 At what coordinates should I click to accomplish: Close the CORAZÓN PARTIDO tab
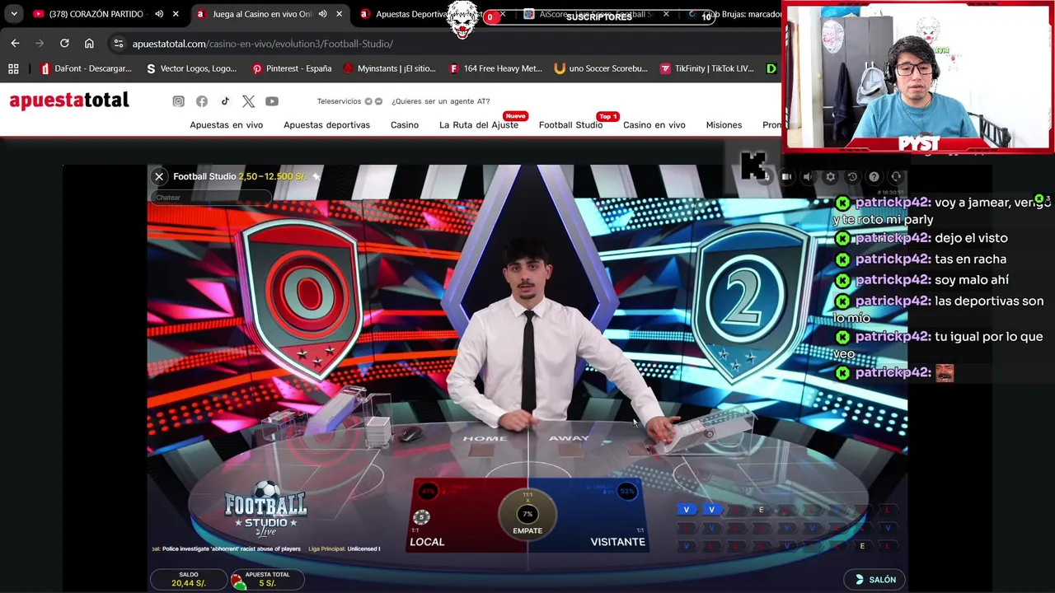point(176,14)
